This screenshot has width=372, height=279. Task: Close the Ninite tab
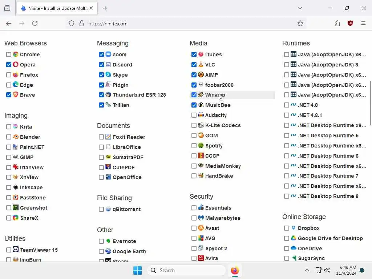coord(91,8)
